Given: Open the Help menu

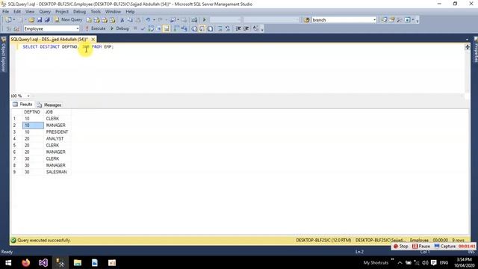Looking at the screenshot, I should point(130,12).
